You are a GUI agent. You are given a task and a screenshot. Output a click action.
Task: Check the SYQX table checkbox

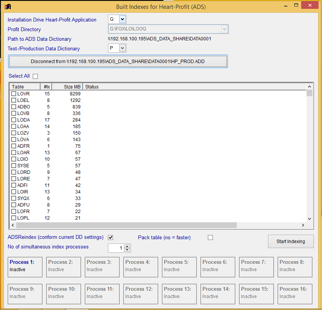14,198
